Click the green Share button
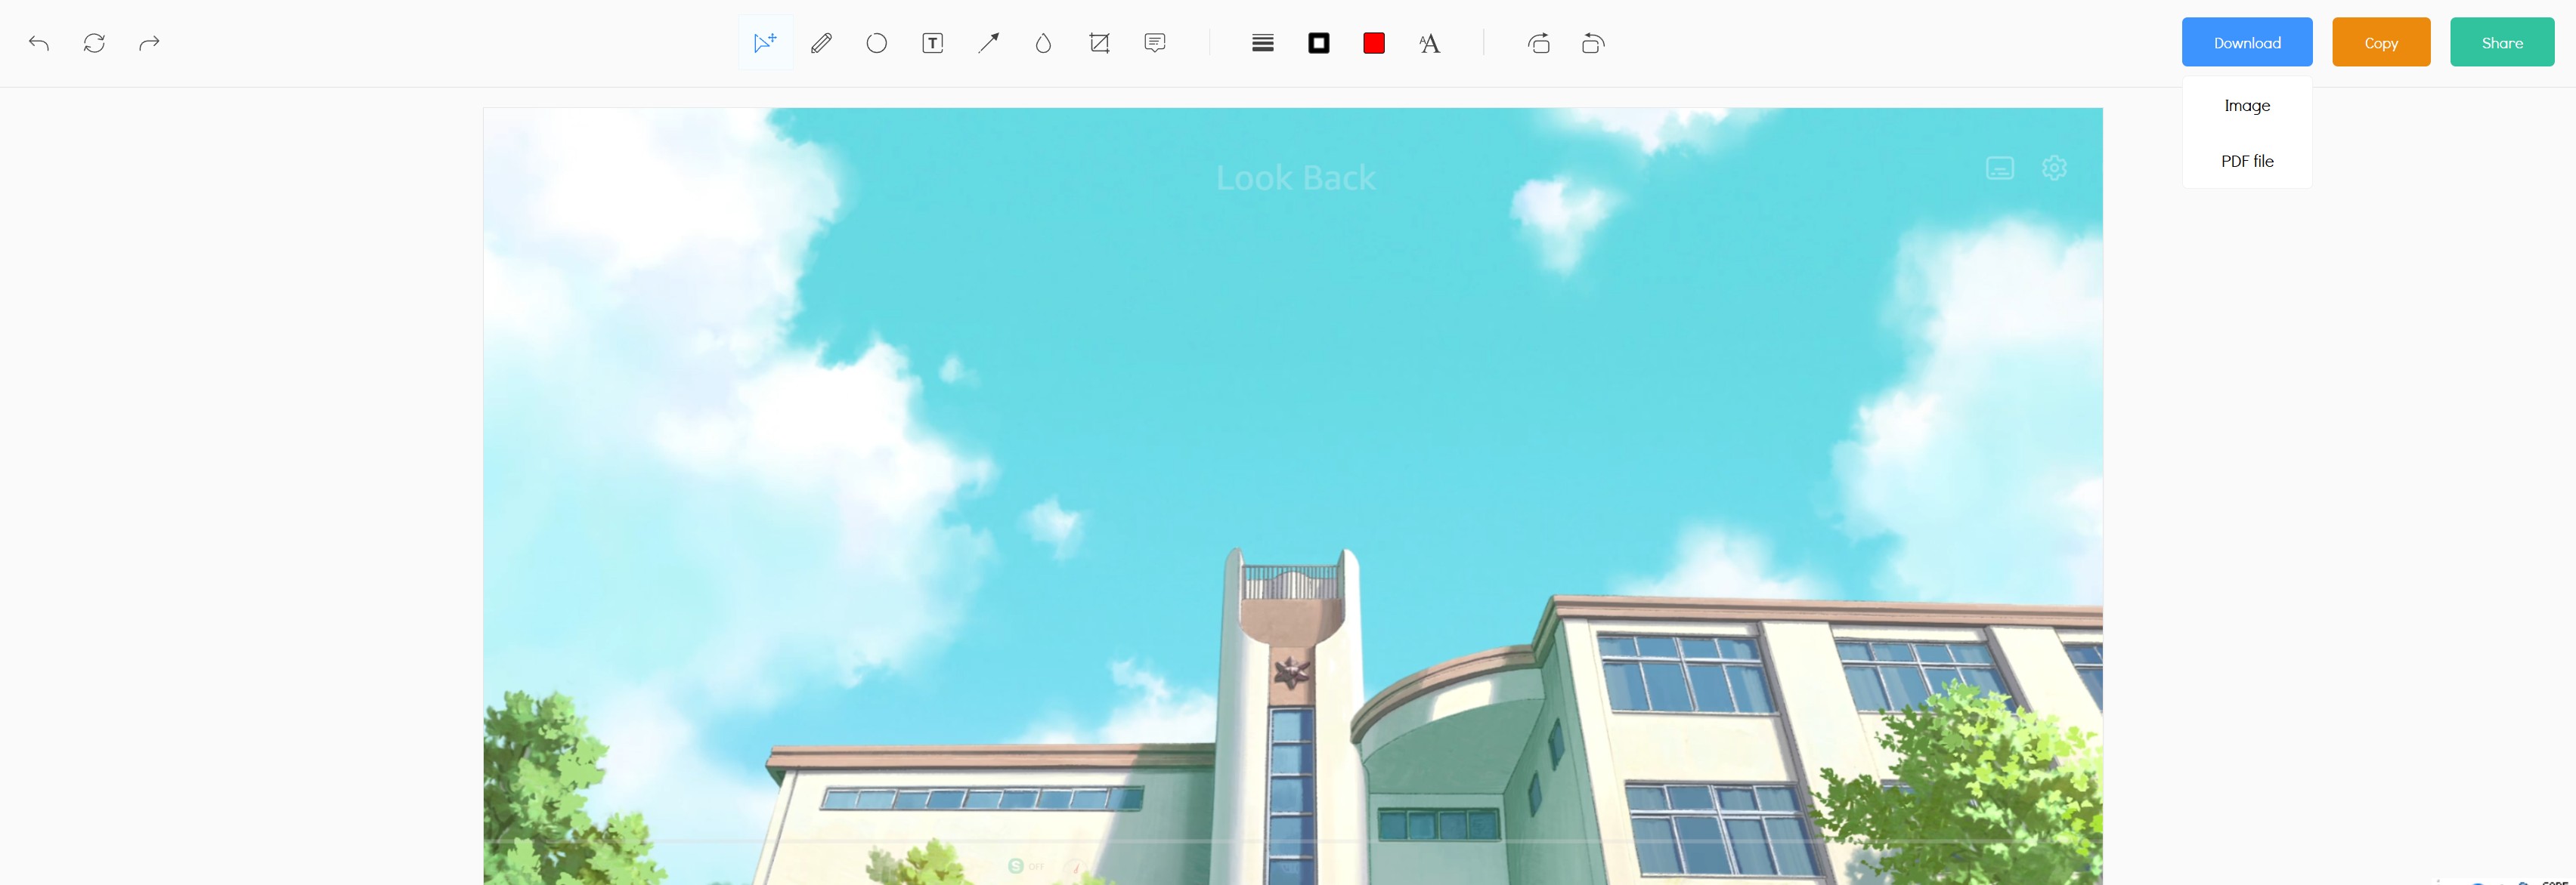Image resolution: width=2576 pixels, height=885 pixels. (2502, 42)
